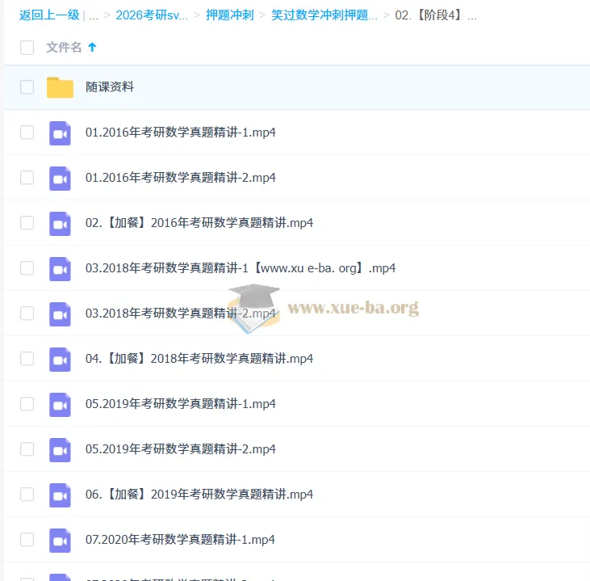Tick checkbox for 03.2018年考研数学真题精讲-2.mp4

click(27, 314)
